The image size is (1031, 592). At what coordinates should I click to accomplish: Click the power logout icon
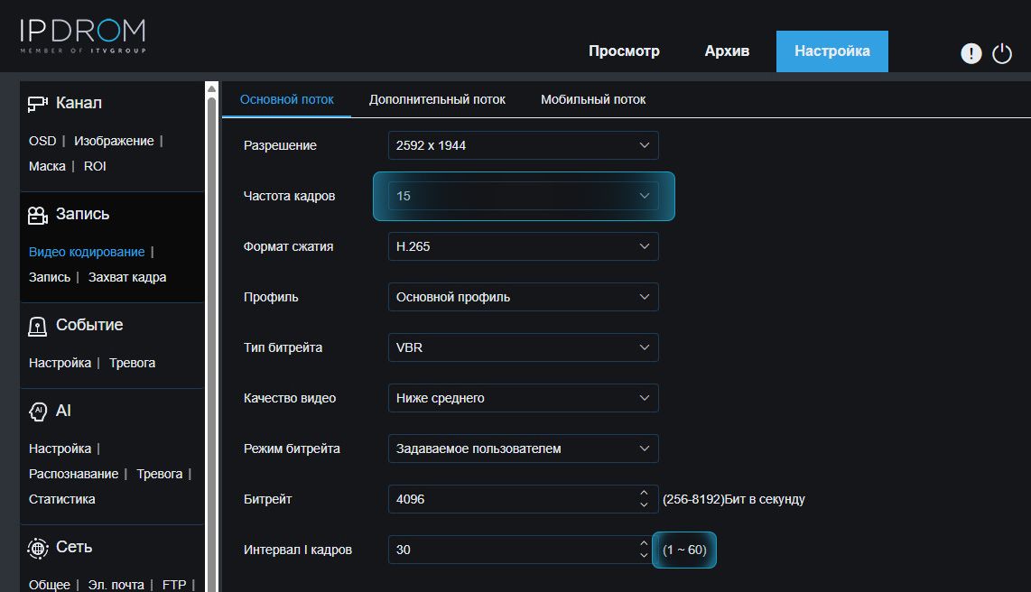coord(1002,54)
